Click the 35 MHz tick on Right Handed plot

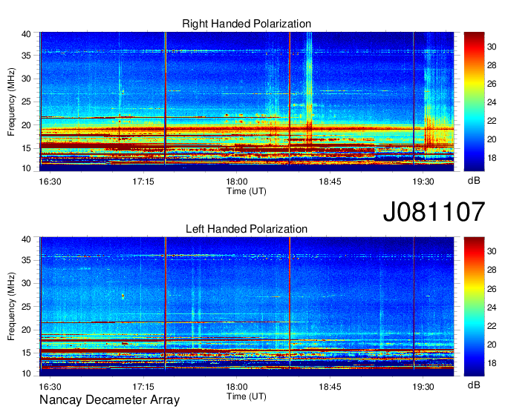(27, 56)
